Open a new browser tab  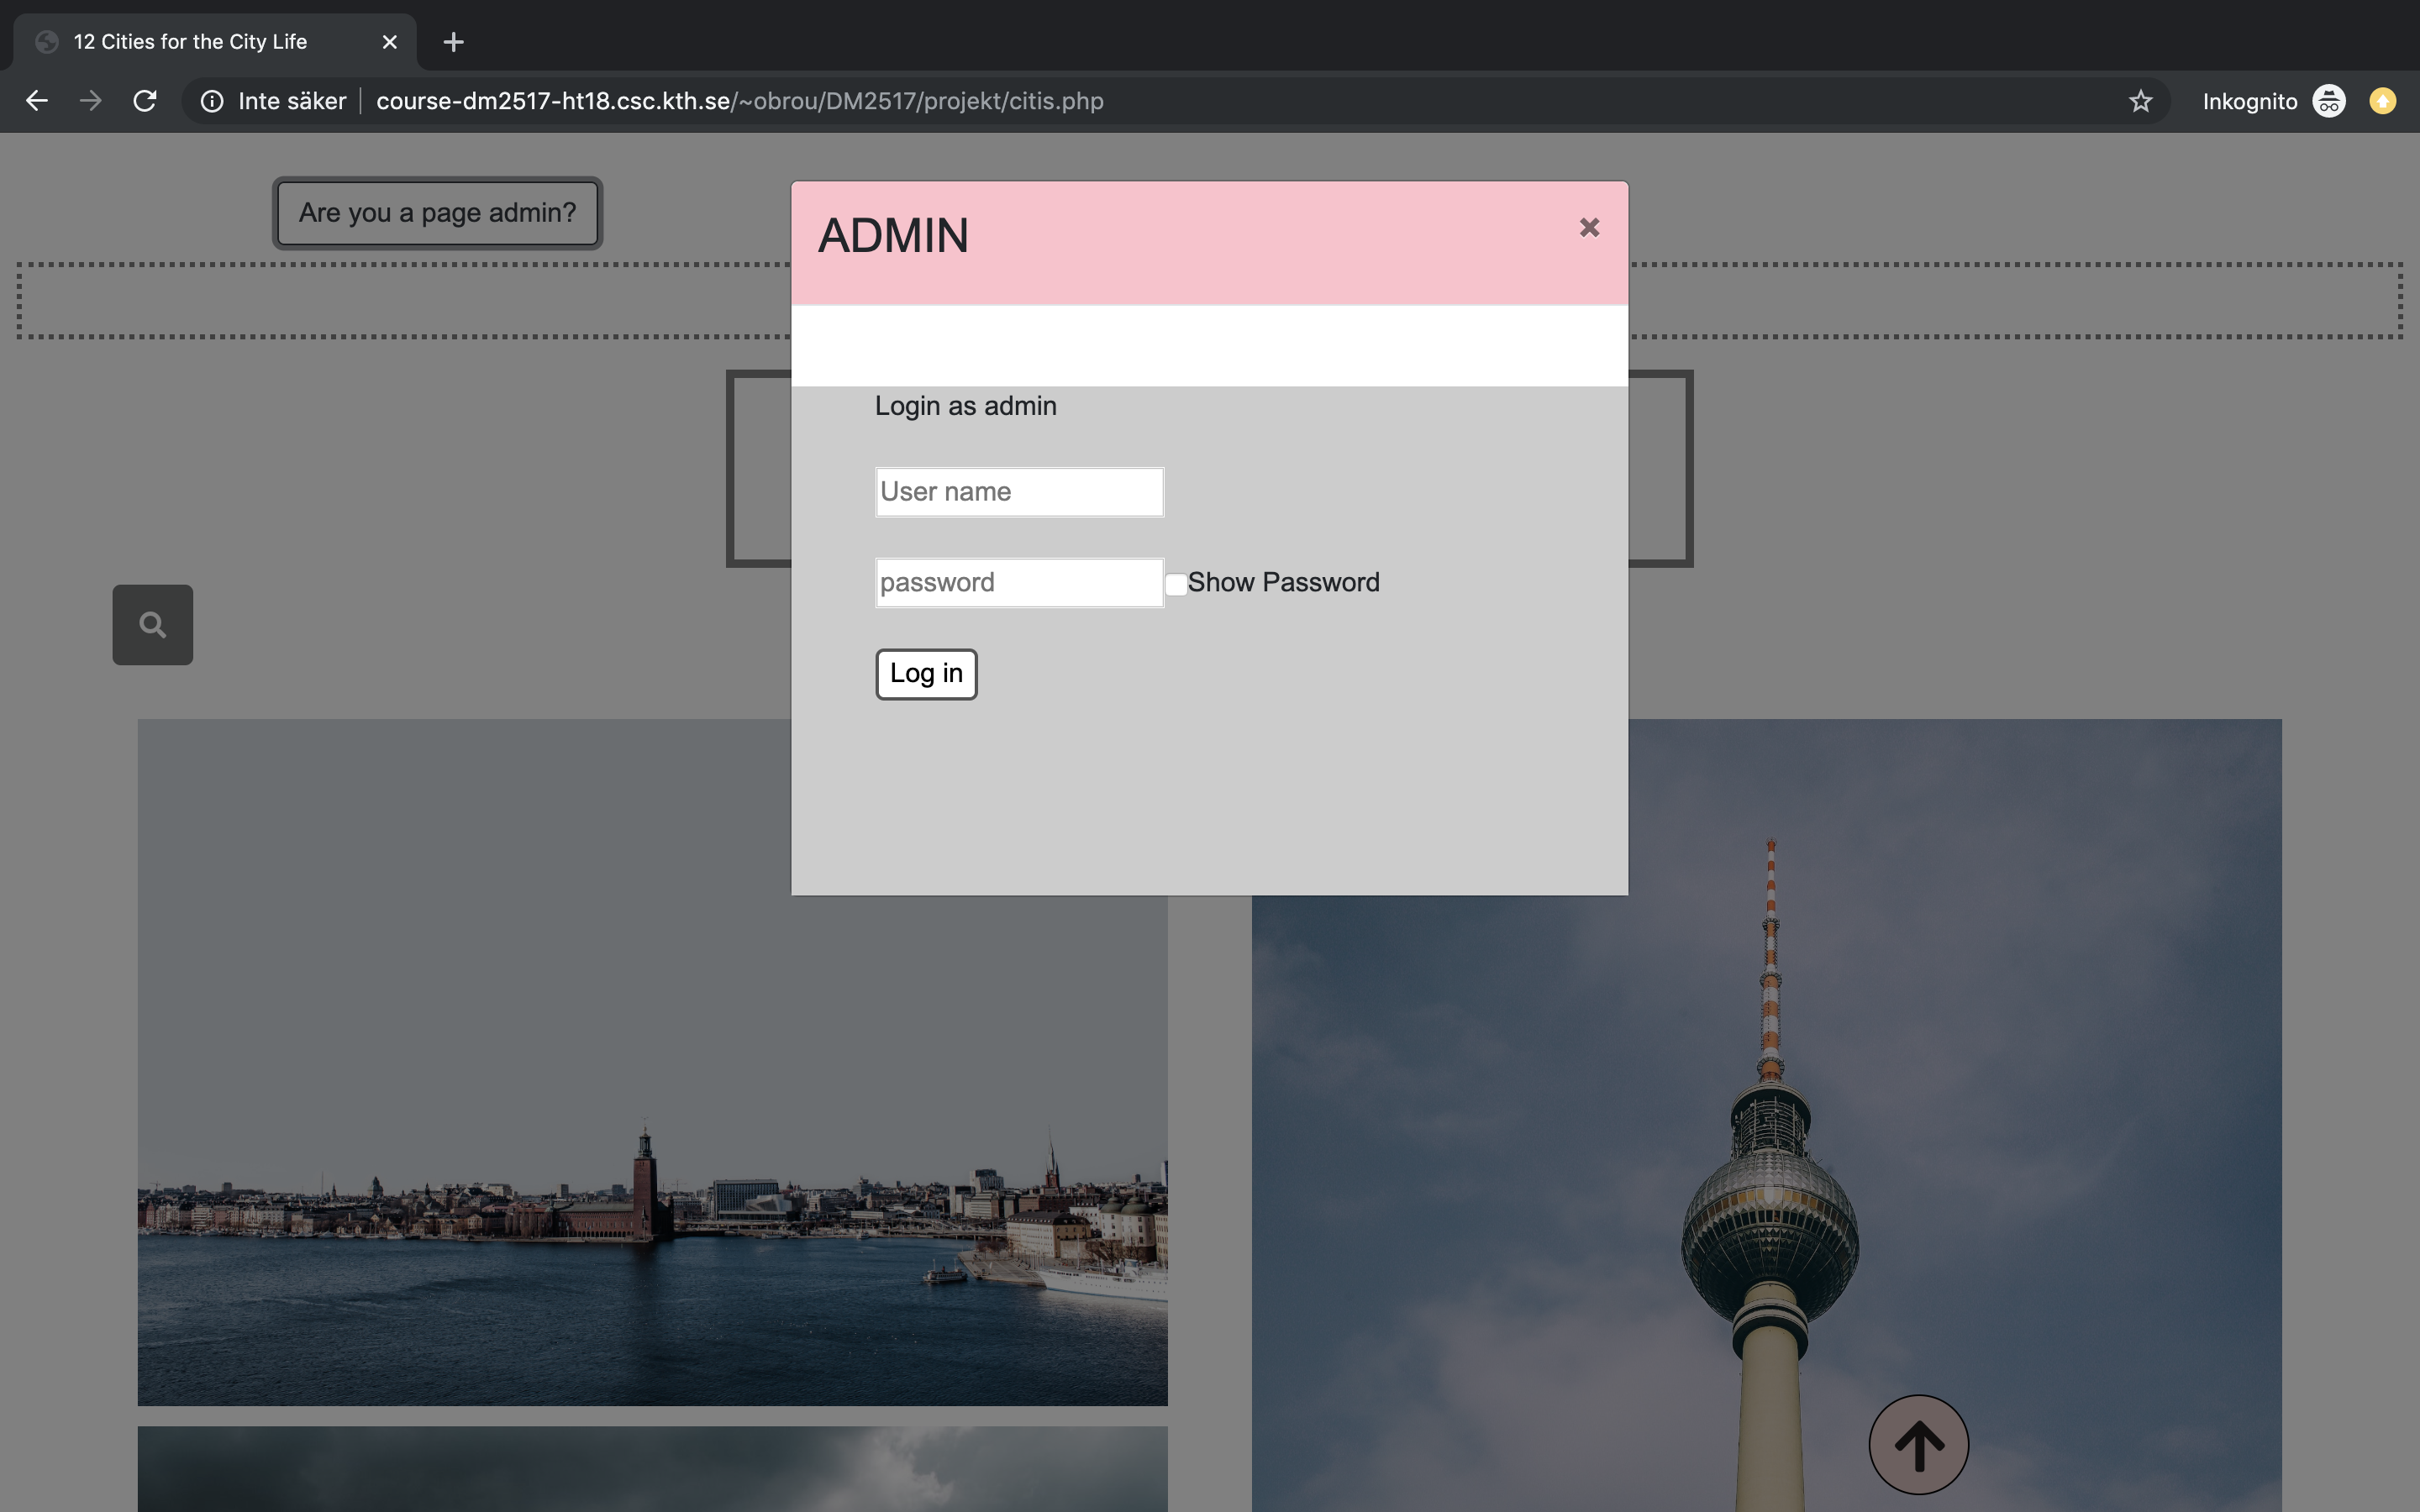coord(453,42)
